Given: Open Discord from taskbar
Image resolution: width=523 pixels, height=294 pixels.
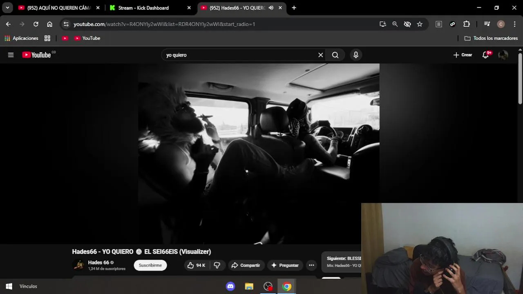Looking at the screenshot, I should [230, 286].
